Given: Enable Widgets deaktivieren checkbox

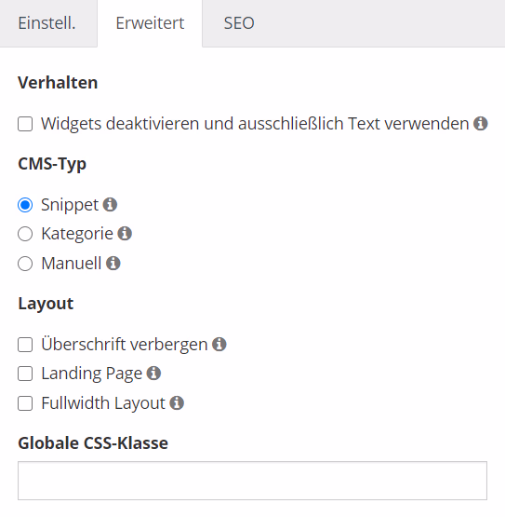Looking at the screenshot, I should click(25, 124).
